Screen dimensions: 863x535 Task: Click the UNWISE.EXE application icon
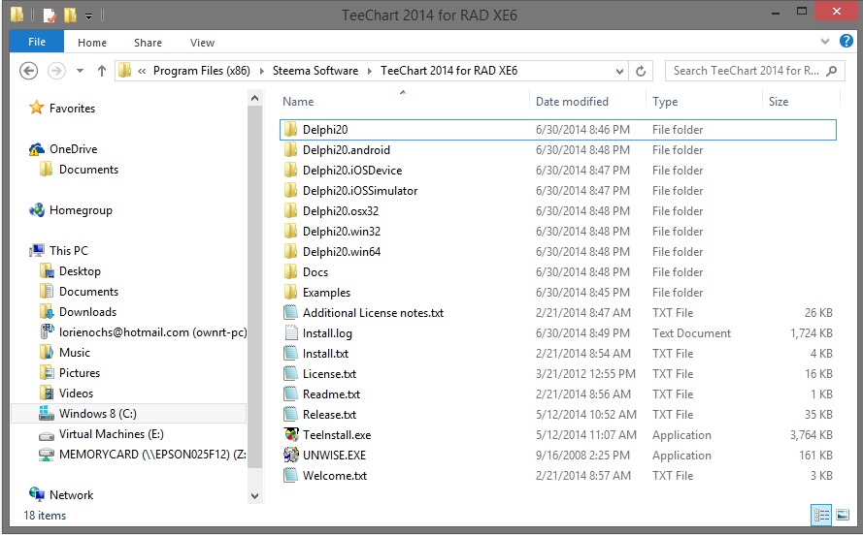pos(290,455)
